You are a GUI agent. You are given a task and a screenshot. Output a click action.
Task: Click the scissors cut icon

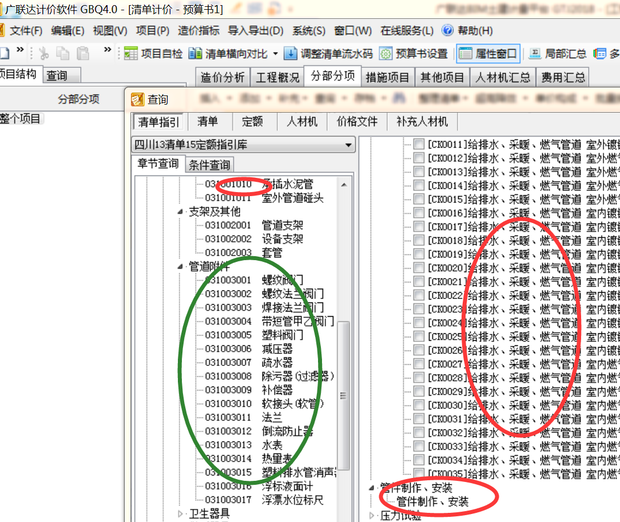point(43,53)
